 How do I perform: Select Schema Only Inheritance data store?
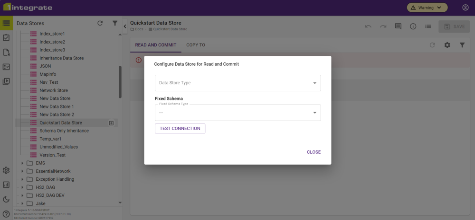[x=64, y=131]
